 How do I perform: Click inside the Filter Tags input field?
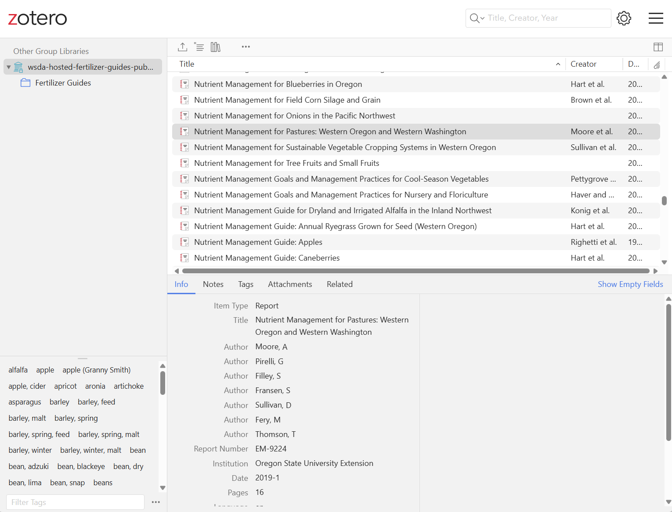[x=75, y=502]
